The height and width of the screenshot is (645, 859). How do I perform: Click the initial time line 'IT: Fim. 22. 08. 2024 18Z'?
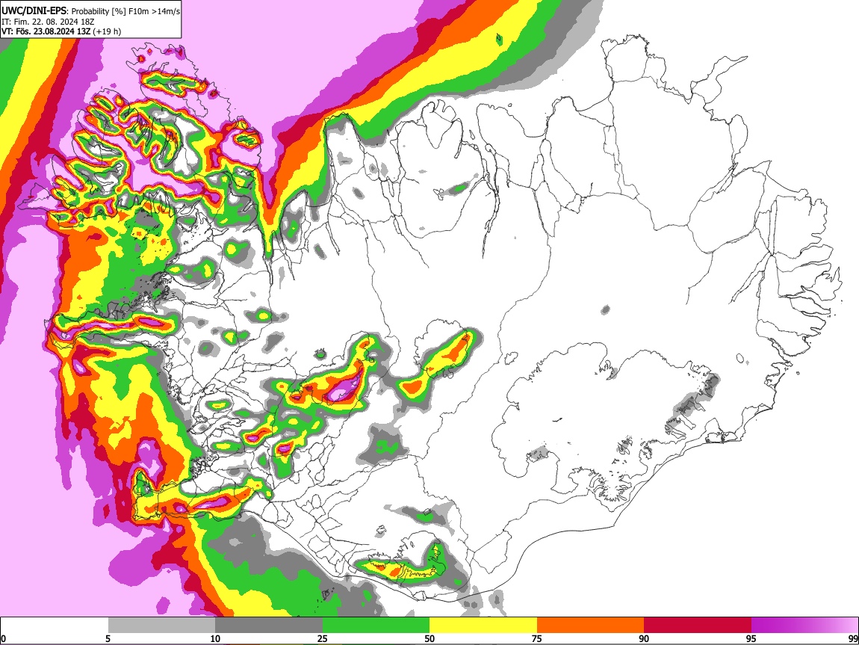(x=48, y=21)
